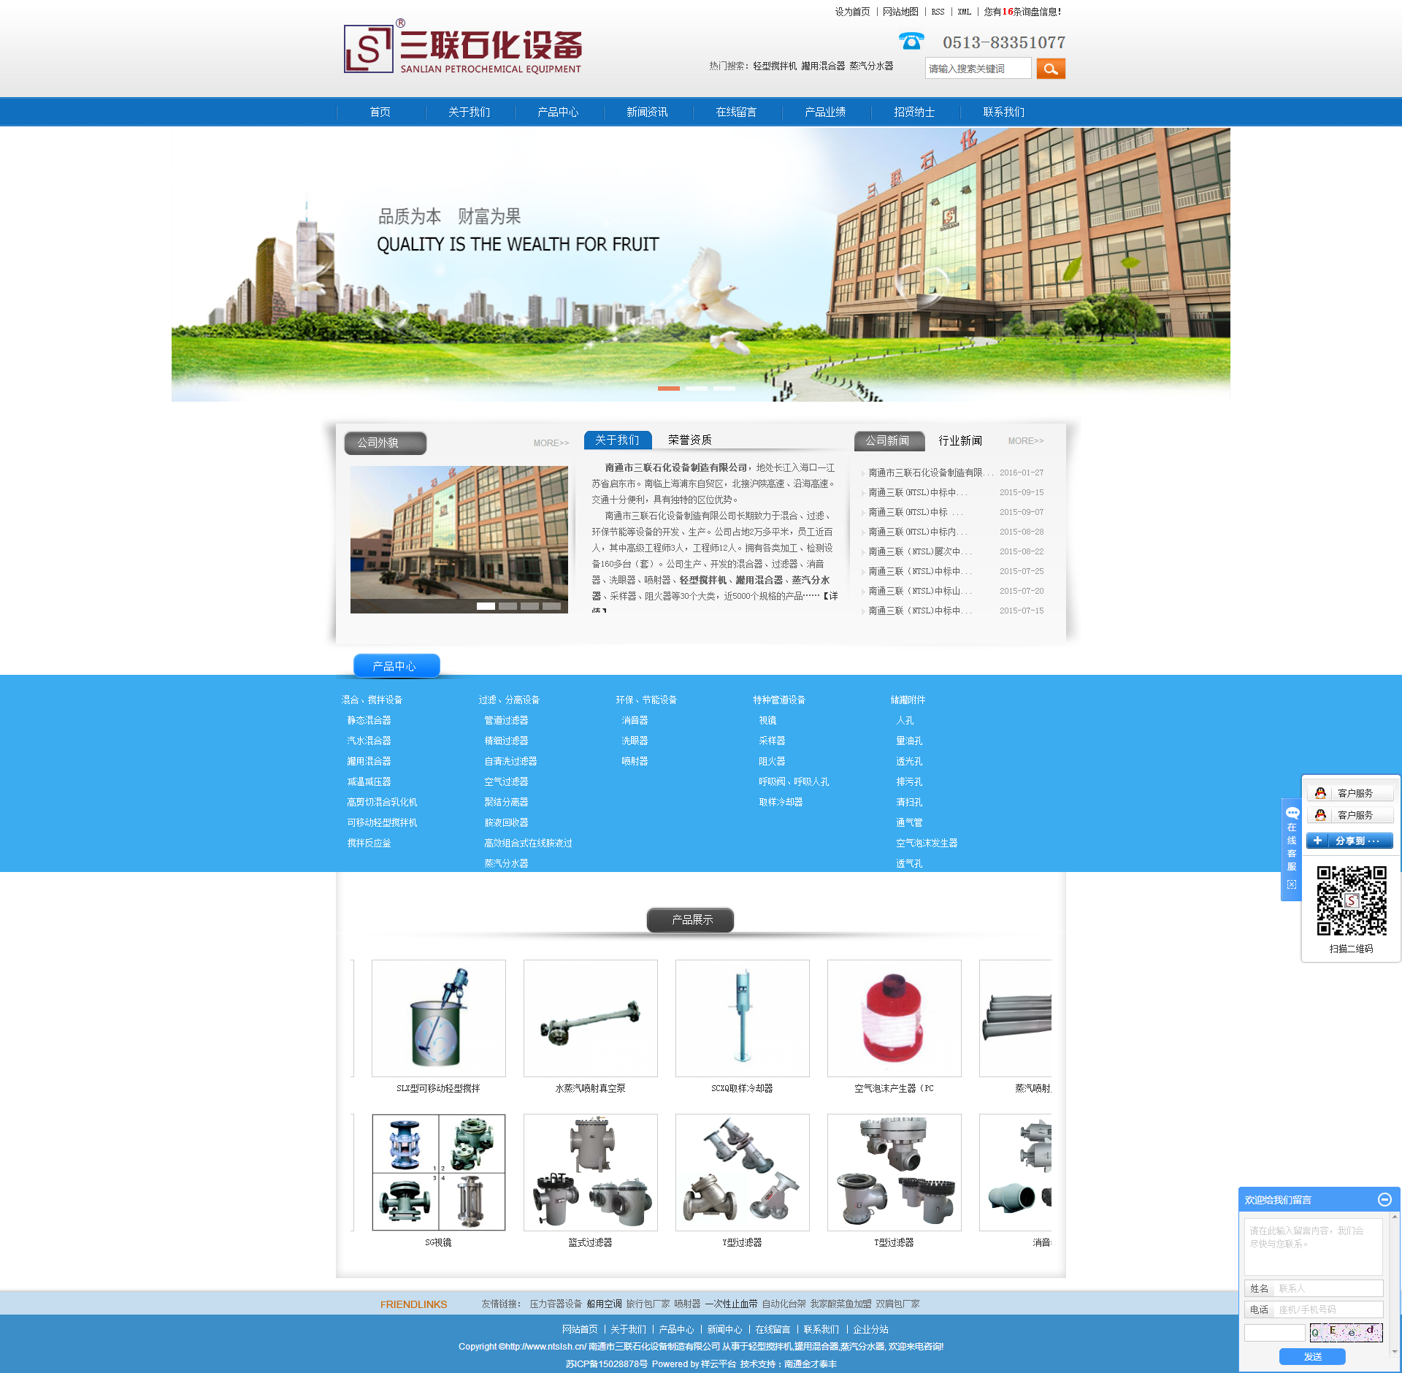Click the first QQ customer service penguin
Viewport: 1402px width, 1373px height.
[1320, 793]
